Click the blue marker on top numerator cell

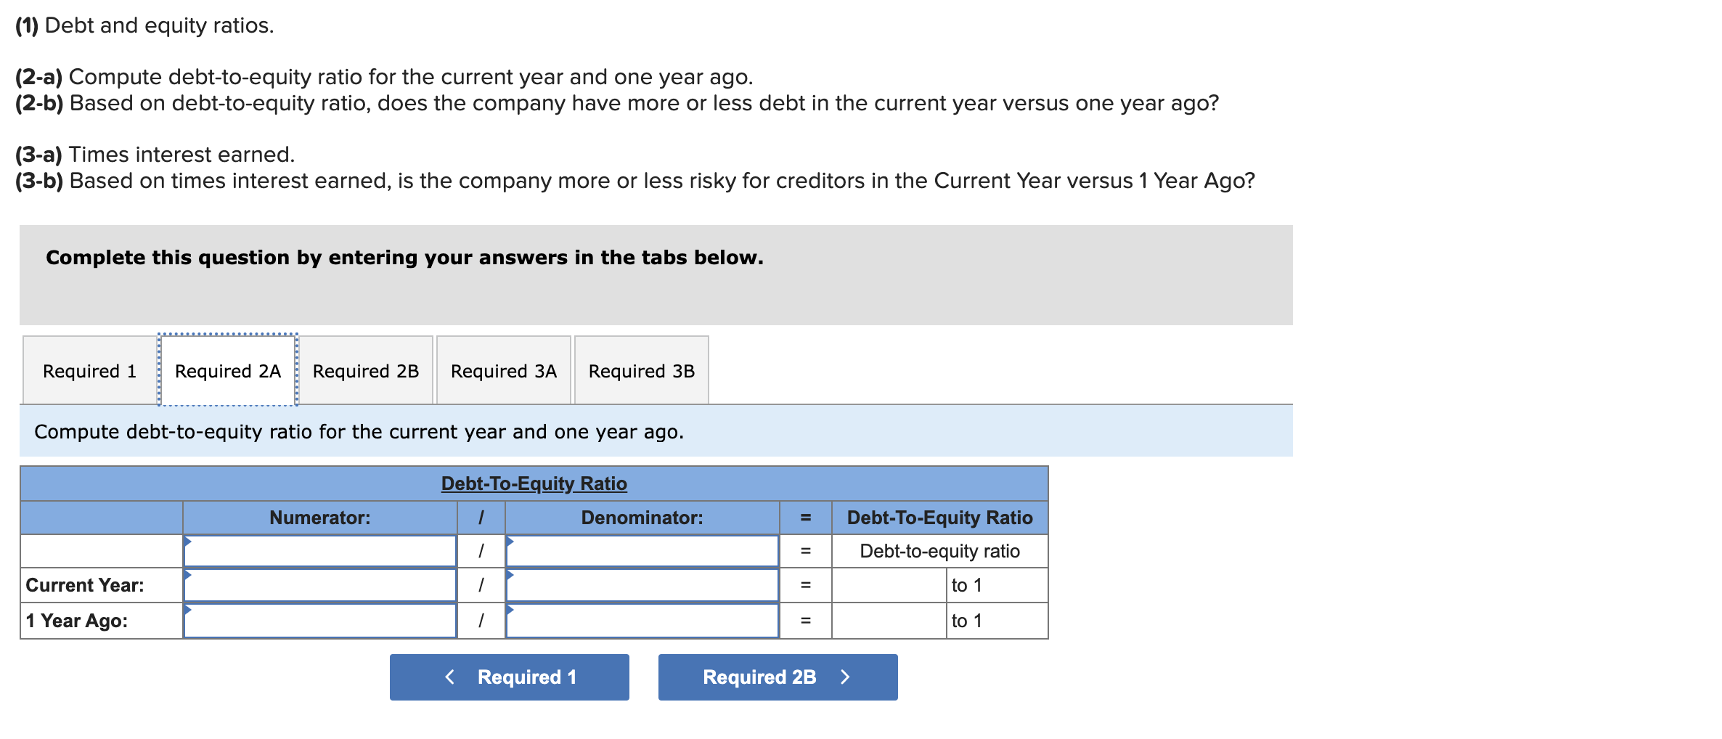(x=189, y=542)
